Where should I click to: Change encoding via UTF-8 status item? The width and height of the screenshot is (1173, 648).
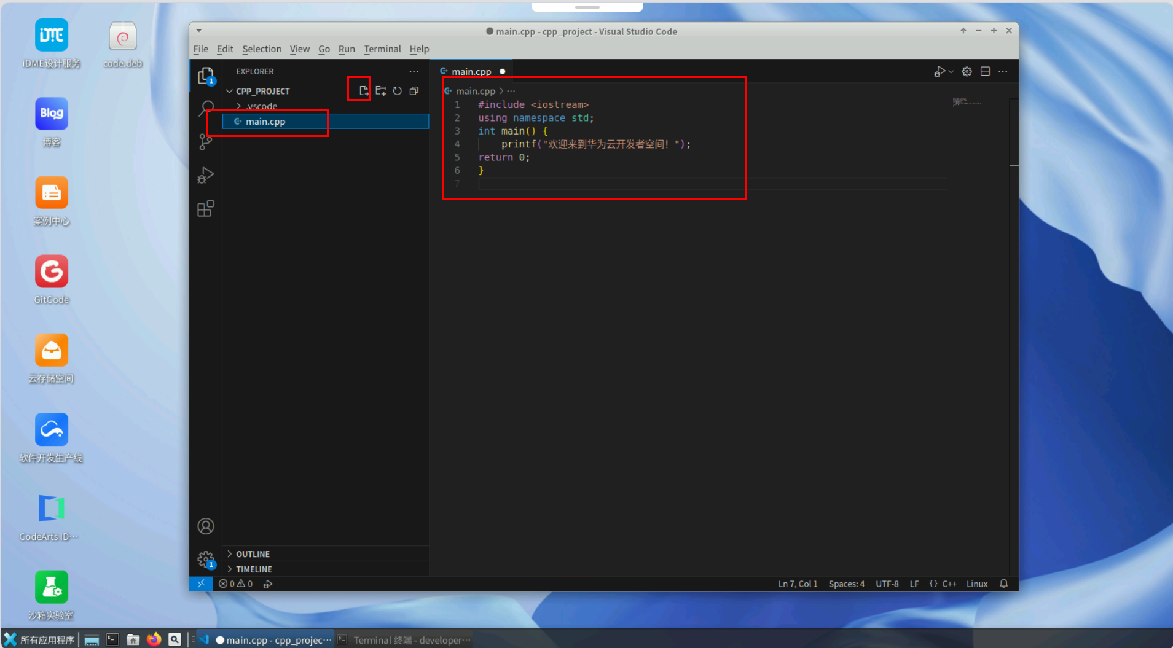tap(887, 584)
